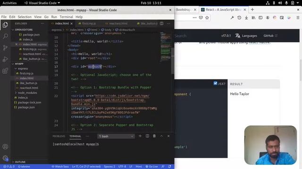Screen dimensions: 302x169
Task: Open Firefox downloads arrow icon
Action: pos(246,18)
